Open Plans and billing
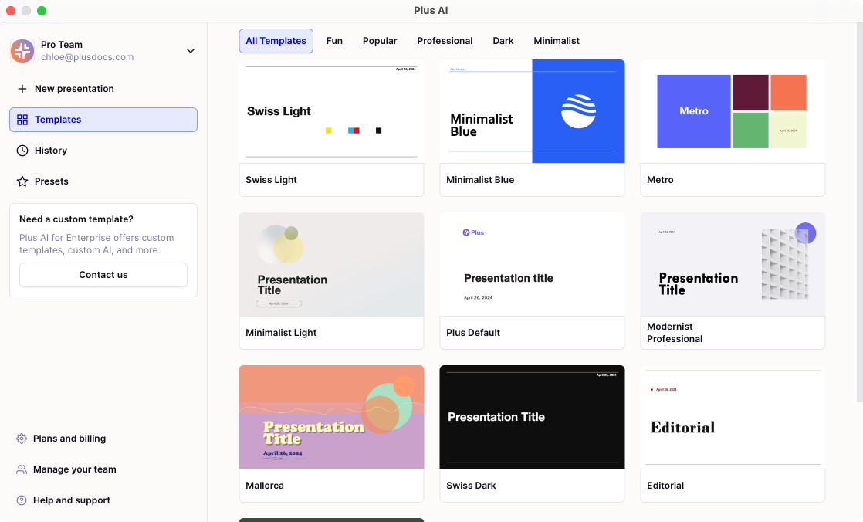The width and height of the screenshot is (863, 522). 69,439
